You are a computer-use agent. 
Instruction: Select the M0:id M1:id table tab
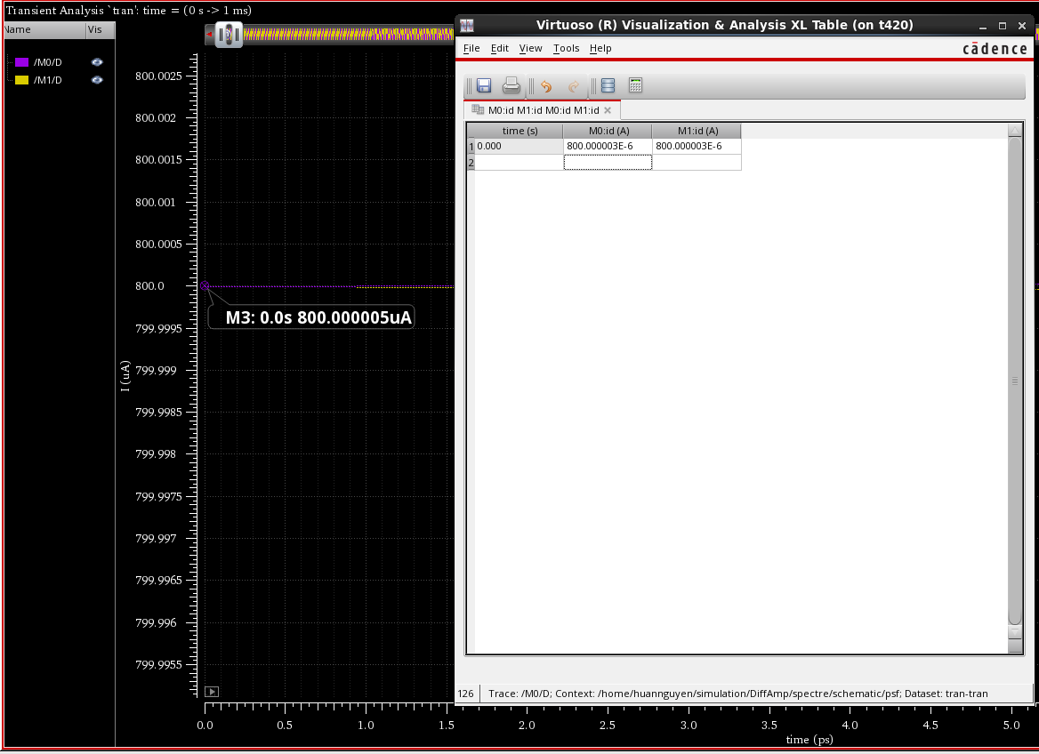[544, 110]
